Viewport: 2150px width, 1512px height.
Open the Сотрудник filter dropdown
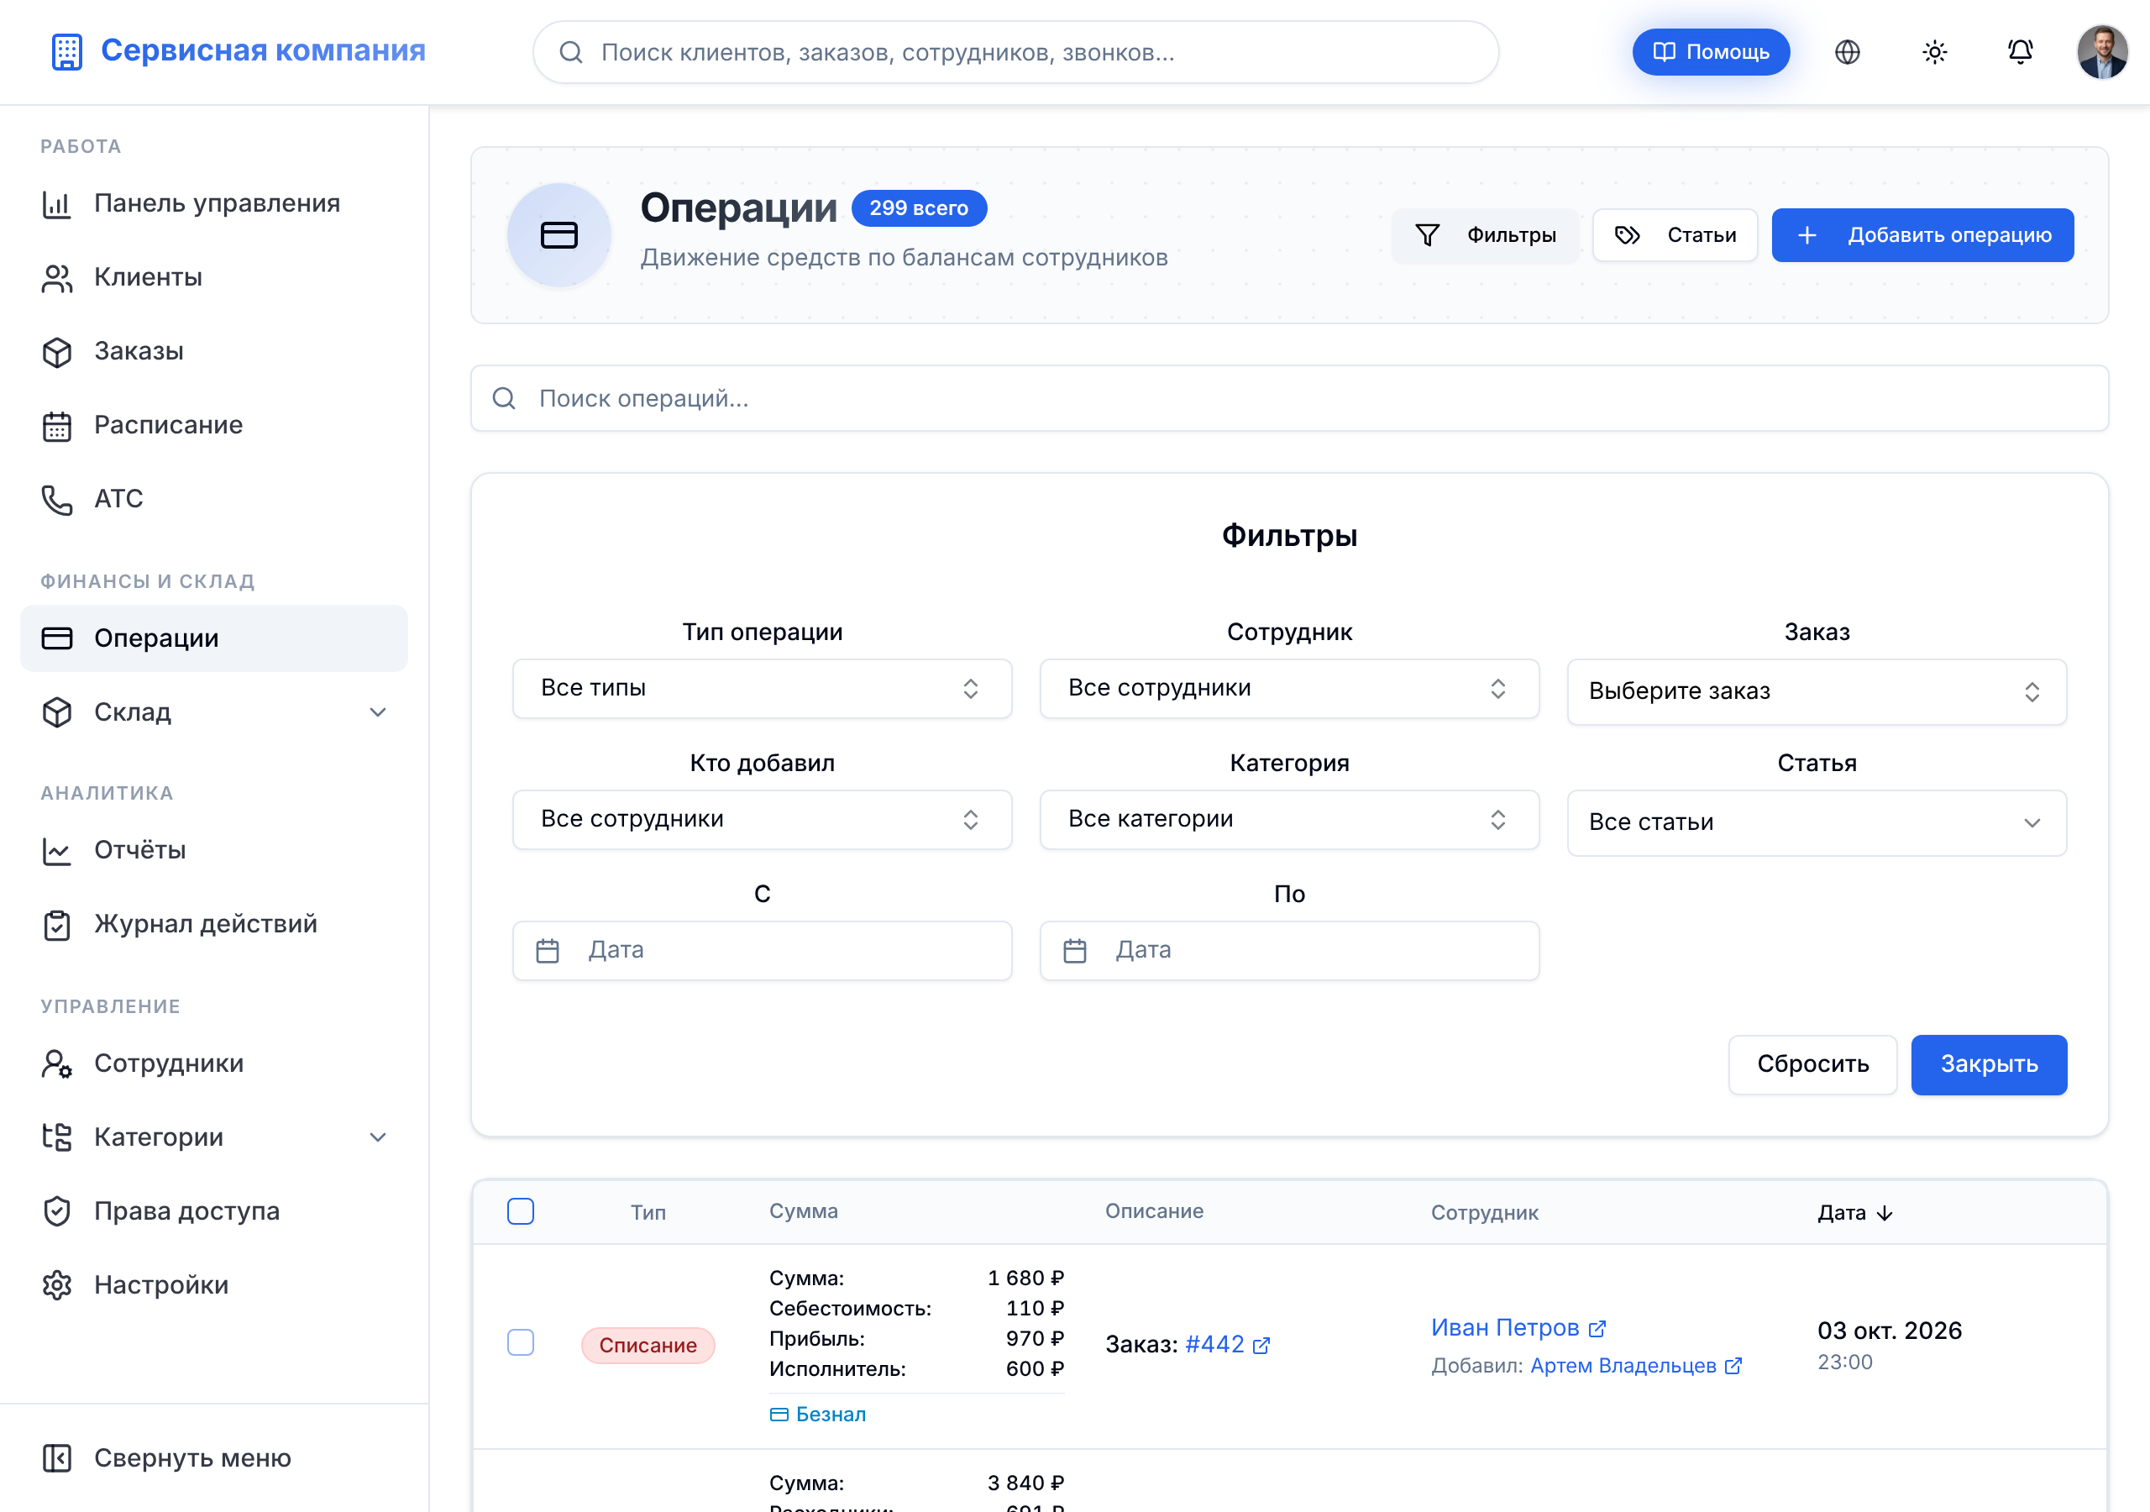click(x=1289, y=689)
